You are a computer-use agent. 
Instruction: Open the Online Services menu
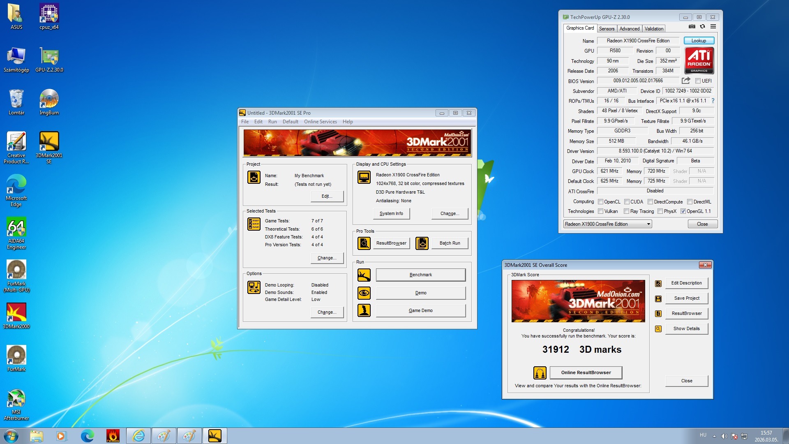(320, 122)
